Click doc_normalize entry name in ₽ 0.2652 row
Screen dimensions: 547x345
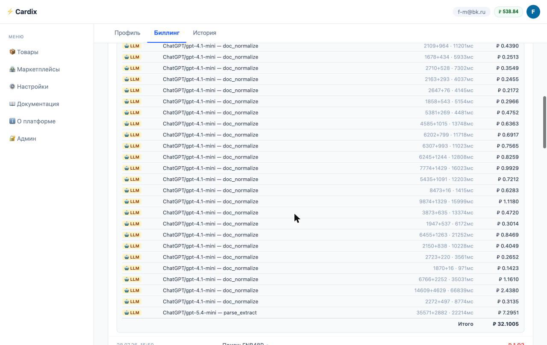tap(210, 257)
